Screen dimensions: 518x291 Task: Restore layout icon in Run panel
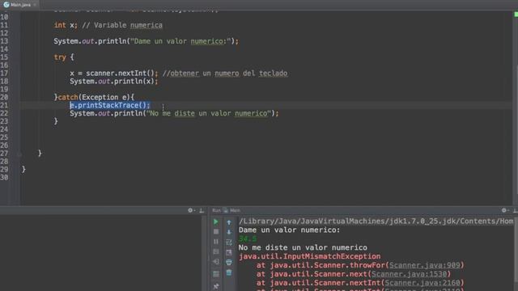[x=216, y=274]
